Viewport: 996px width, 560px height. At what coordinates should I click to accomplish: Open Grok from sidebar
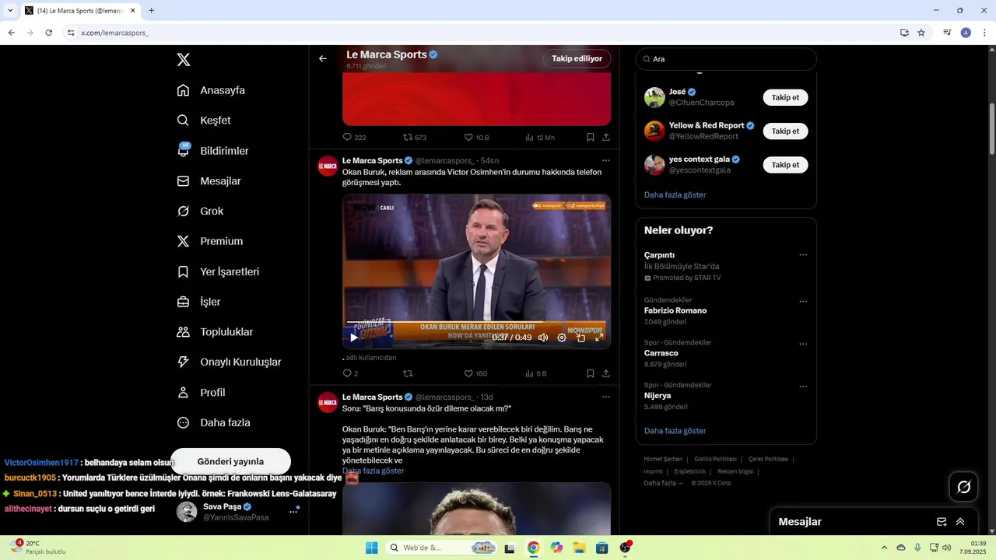point(200,212)
